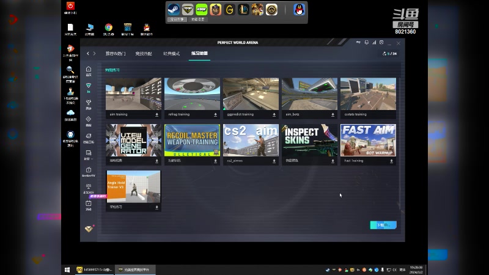The height and width of the screenshot is (275, 489).
Task: Click the taskbar clock
Action: coord(416,269)
